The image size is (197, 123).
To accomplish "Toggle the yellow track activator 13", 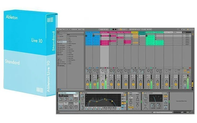I will [x=148, y=85].
